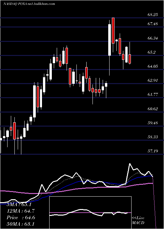Screen dimensions: 164x229
Task: Click the <<Live MACD label
Action: (138, 220)
